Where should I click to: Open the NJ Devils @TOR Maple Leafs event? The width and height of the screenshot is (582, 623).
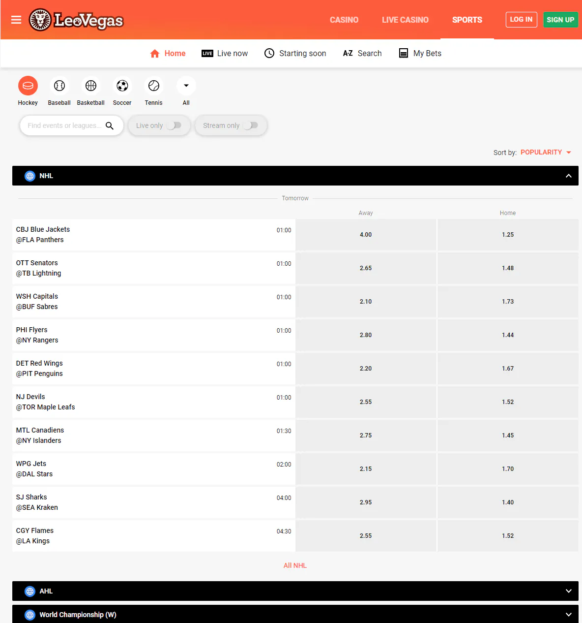154,402
